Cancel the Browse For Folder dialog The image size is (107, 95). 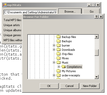tap(70, 86)
